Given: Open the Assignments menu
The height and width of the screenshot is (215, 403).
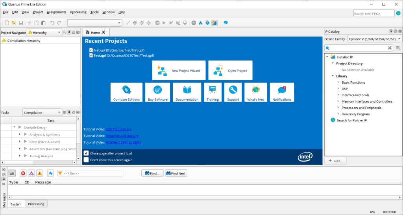Looking at the screenshot, I should pyautogui.click(x=56, y=12).
